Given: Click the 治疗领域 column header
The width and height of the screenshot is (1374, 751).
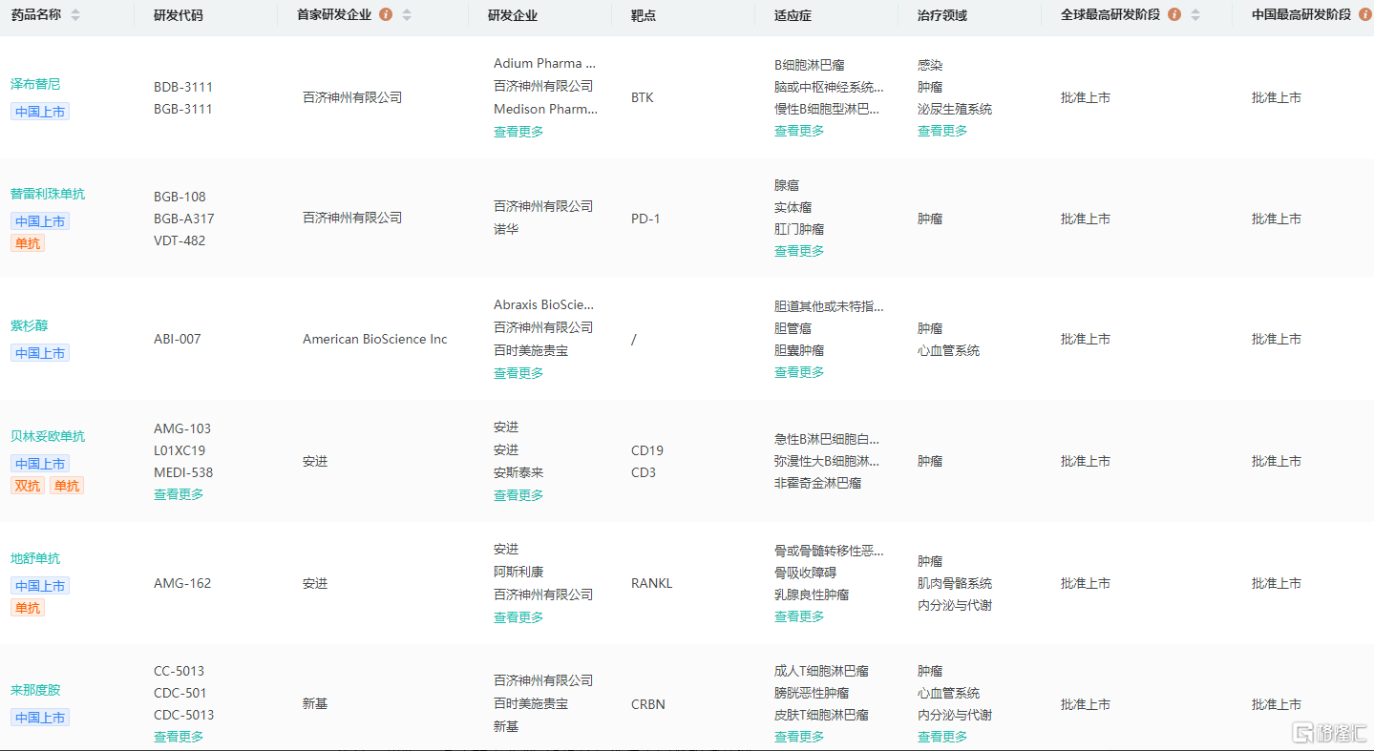Looking at the screenshot, I should pos(942,15).
